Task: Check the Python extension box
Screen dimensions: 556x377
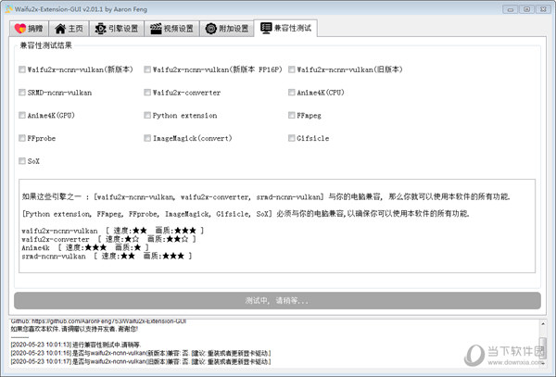Action: (147, 115)
